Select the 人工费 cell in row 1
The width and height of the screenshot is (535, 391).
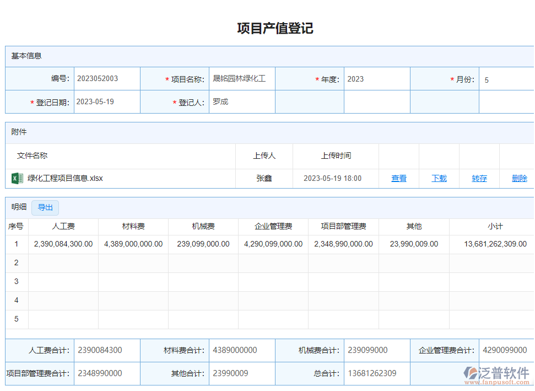63,244
